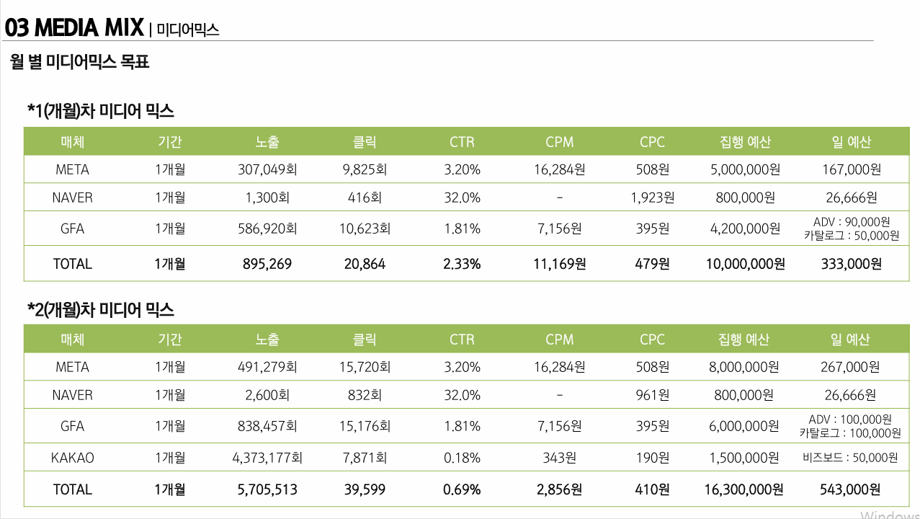The height and width of the screenshot is (519, 920).
Task: Click the "*2(개월)차 미디어 믹스" table heading
Action: click(101, 310)
